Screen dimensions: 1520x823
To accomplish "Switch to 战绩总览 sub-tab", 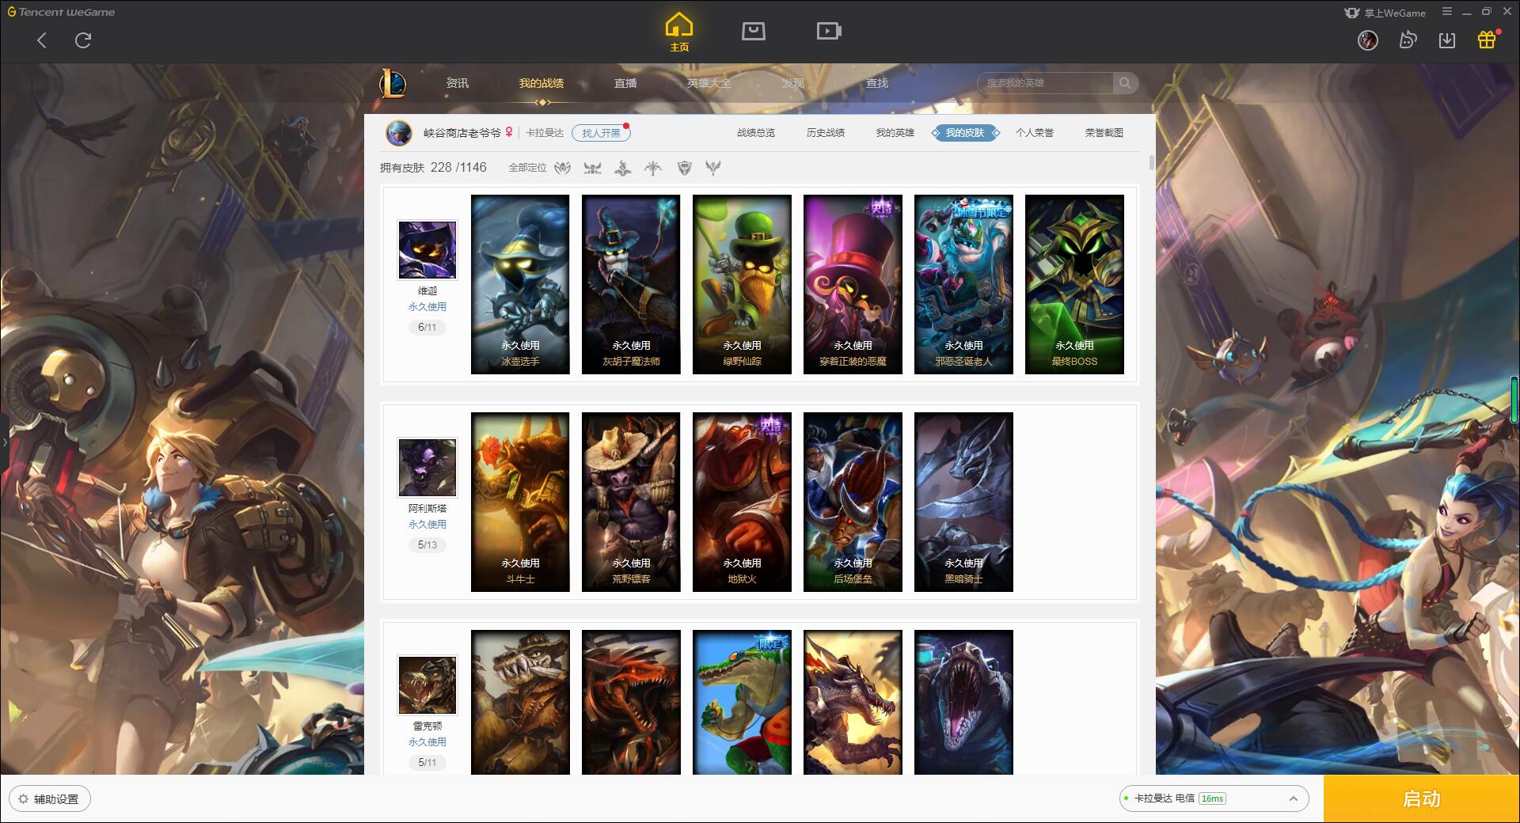I will pos(756,133).
